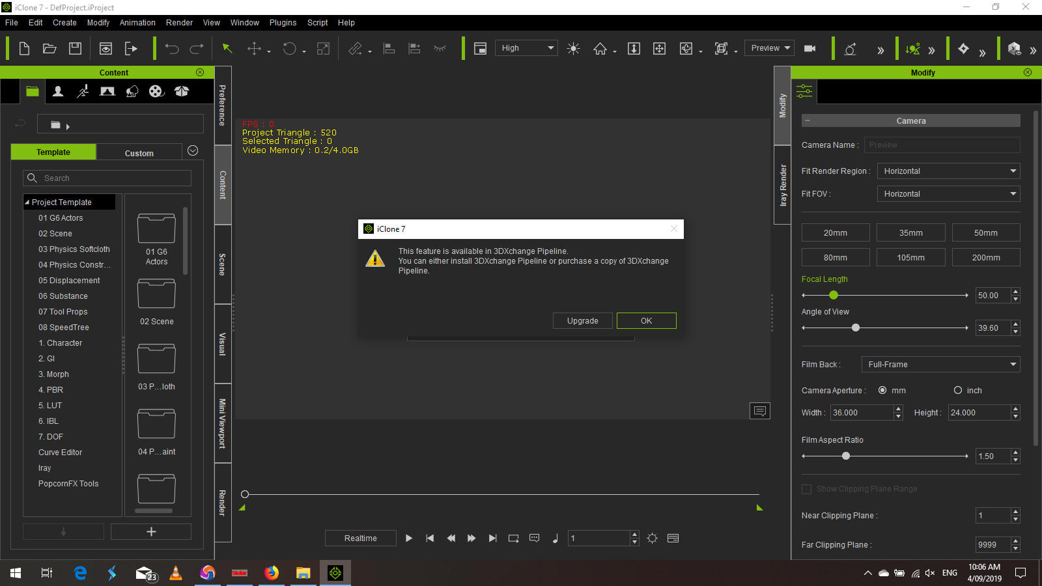Open the Fit FOV dropdown
Viewport: 1042px width, 586px height.
coord(949,194)
